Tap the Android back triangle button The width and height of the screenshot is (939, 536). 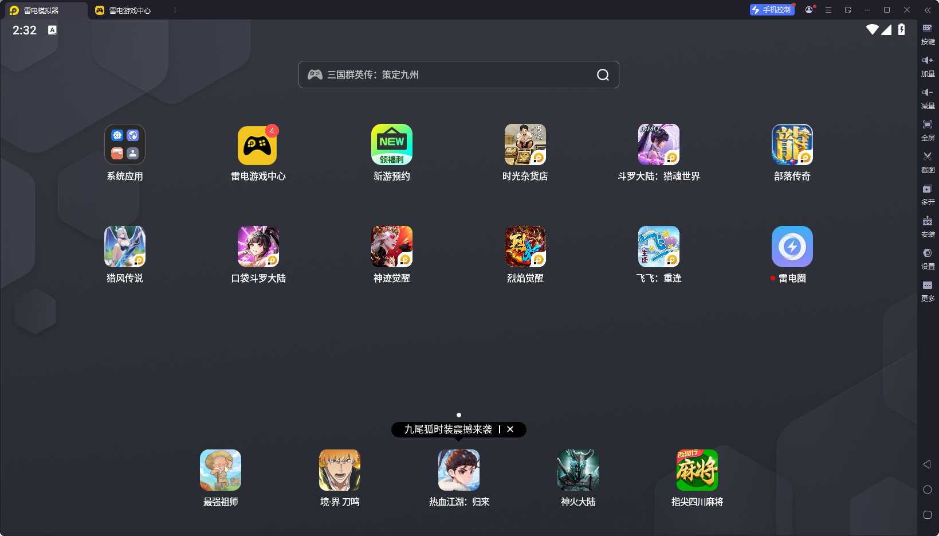click(x=927, y=464)
